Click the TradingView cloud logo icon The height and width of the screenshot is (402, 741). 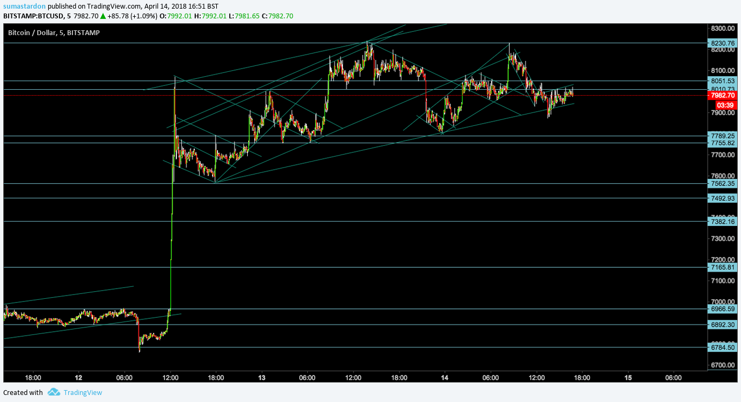pyautogui.click(x=54, y=392)
